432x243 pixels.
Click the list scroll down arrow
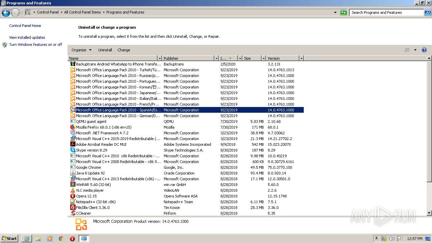429,213
